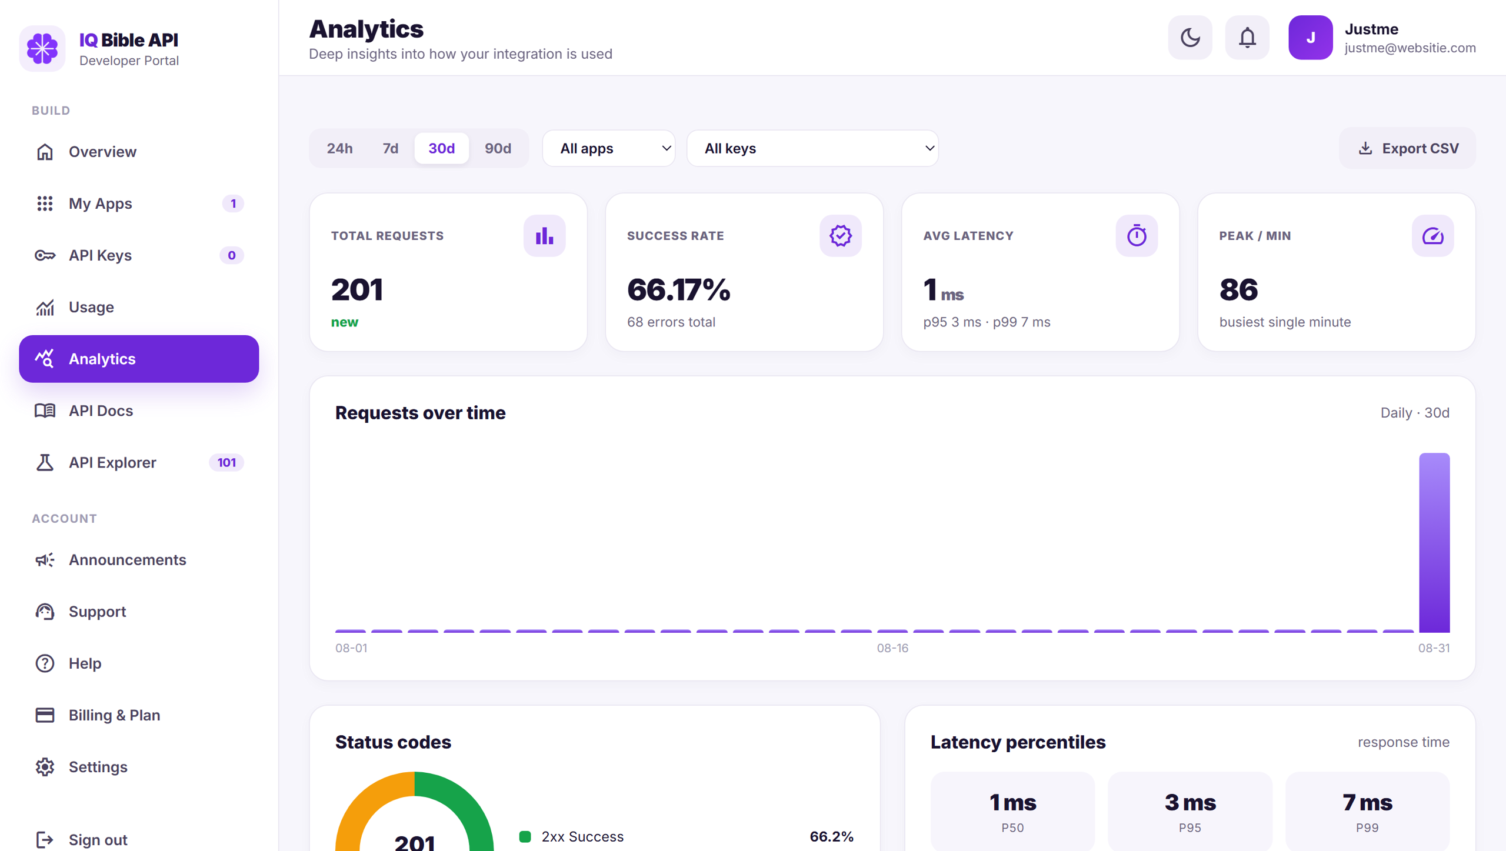Open the Settings page
The width and height of the screenshot is (1506, 851).
[x=139, y=767]
